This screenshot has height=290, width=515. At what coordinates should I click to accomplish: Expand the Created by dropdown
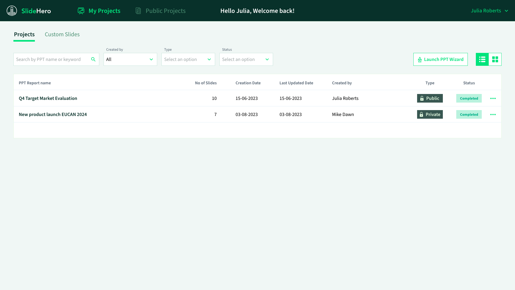[x=130, y=59]
